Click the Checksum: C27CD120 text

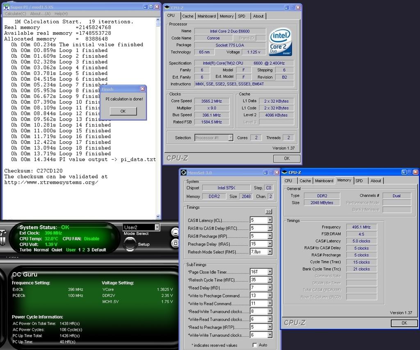pyautogui.click(x=33, y=171)
